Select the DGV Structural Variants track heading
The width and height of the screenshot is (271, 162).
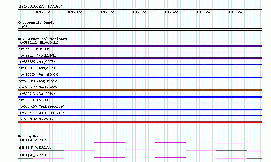click(x=43, y=39)
